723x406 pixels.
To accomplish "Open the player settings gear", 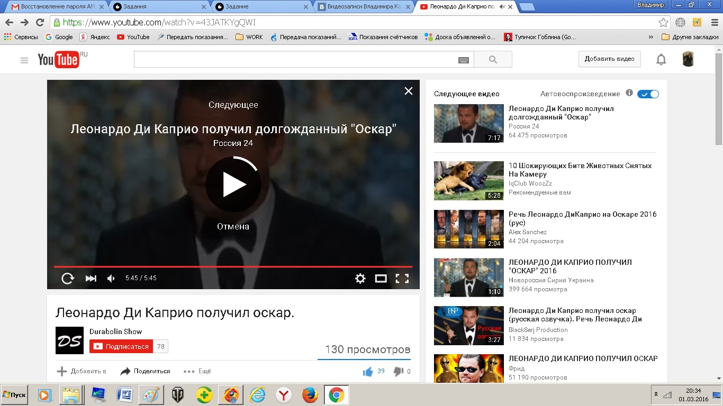I will [x=360, y=278].
